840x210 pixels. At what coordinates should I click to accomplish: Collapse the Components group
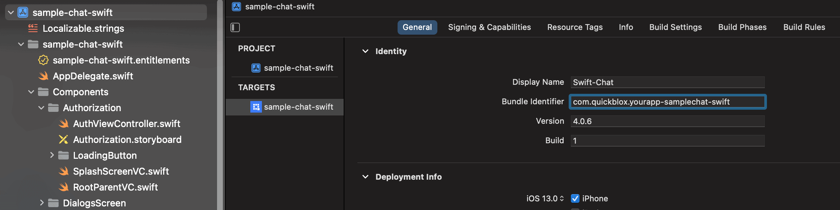31,92
